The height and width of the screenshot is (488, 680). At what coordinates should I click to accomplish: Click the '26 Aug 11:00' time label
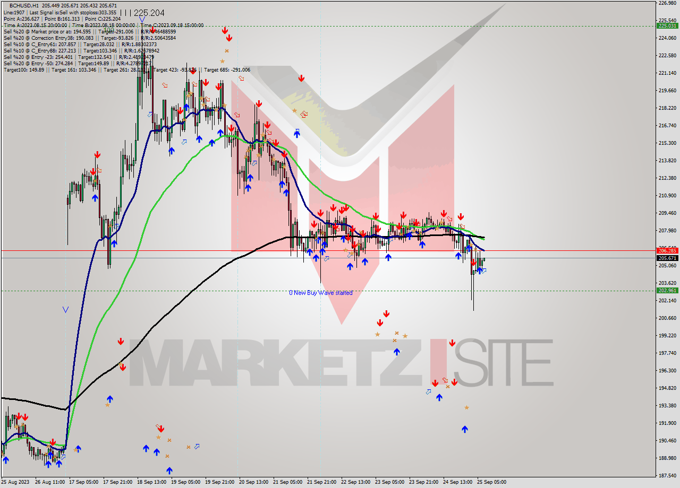coord(49,483)
